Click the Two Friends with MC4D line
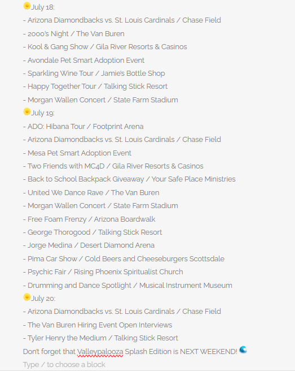The image size is (295, 371). 113,166
